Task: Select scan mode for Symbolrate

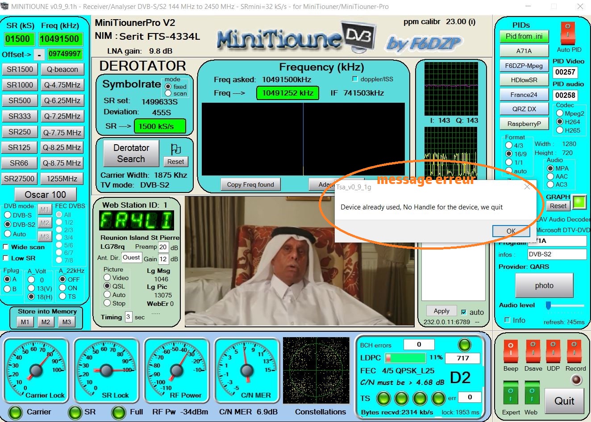Action: click(168, 93)
